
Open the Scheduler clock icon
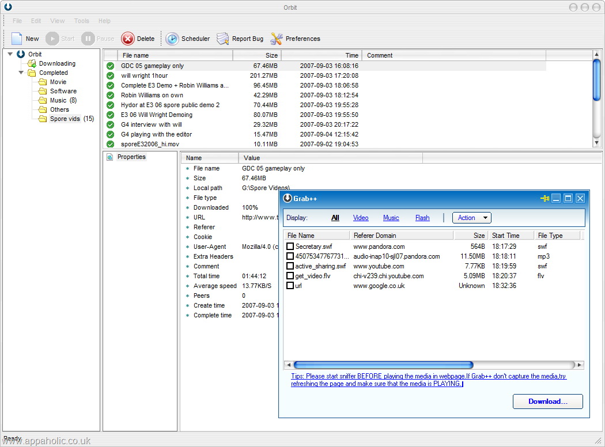click(172, 39)
